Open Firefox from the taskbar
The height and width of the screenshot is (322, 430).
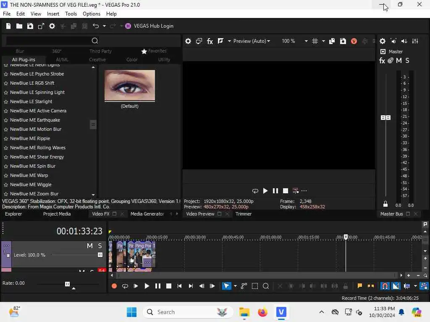point(262,312)
